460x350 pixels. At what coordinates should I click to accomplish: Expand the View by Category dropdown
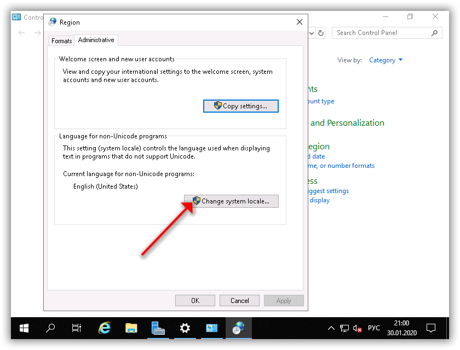[x=386, y=60]
